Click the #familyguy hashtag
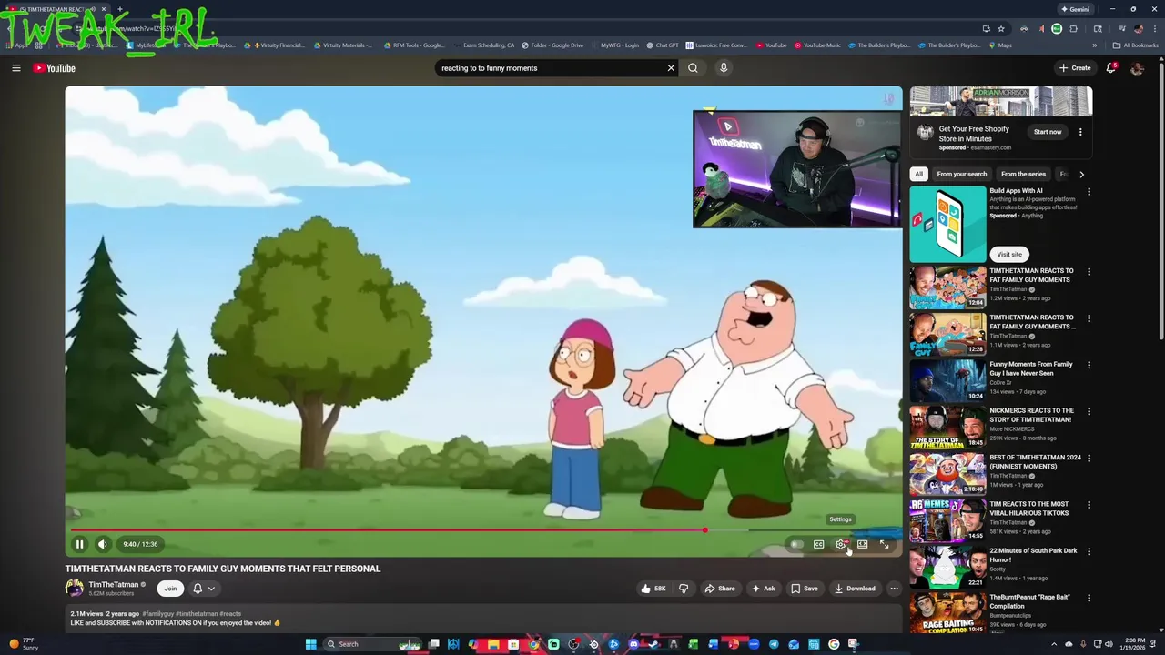Image resolution: width=1165 pixels, height=655 pixels. click(157, 614)
